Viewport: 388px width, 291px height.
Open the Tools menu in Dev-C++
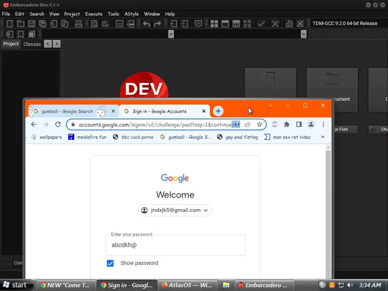pos(113,14)
